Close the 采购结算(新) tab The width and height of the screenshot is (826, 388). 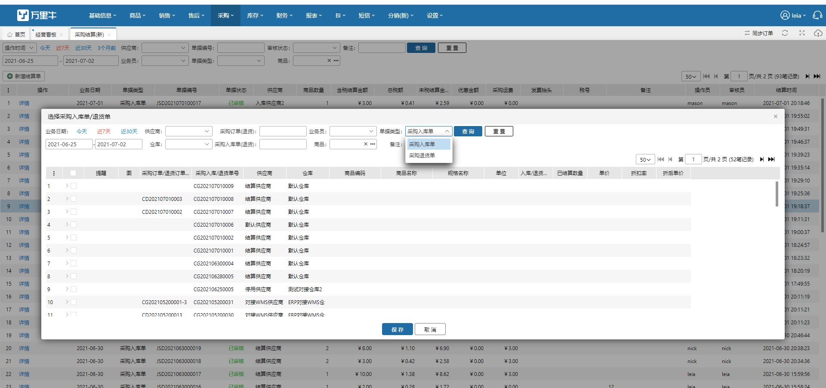(109, 35)
